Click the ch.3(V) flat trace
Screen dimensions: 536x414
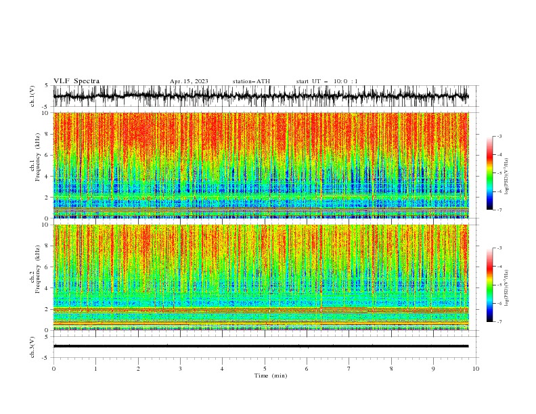click(x=261, y=346)
